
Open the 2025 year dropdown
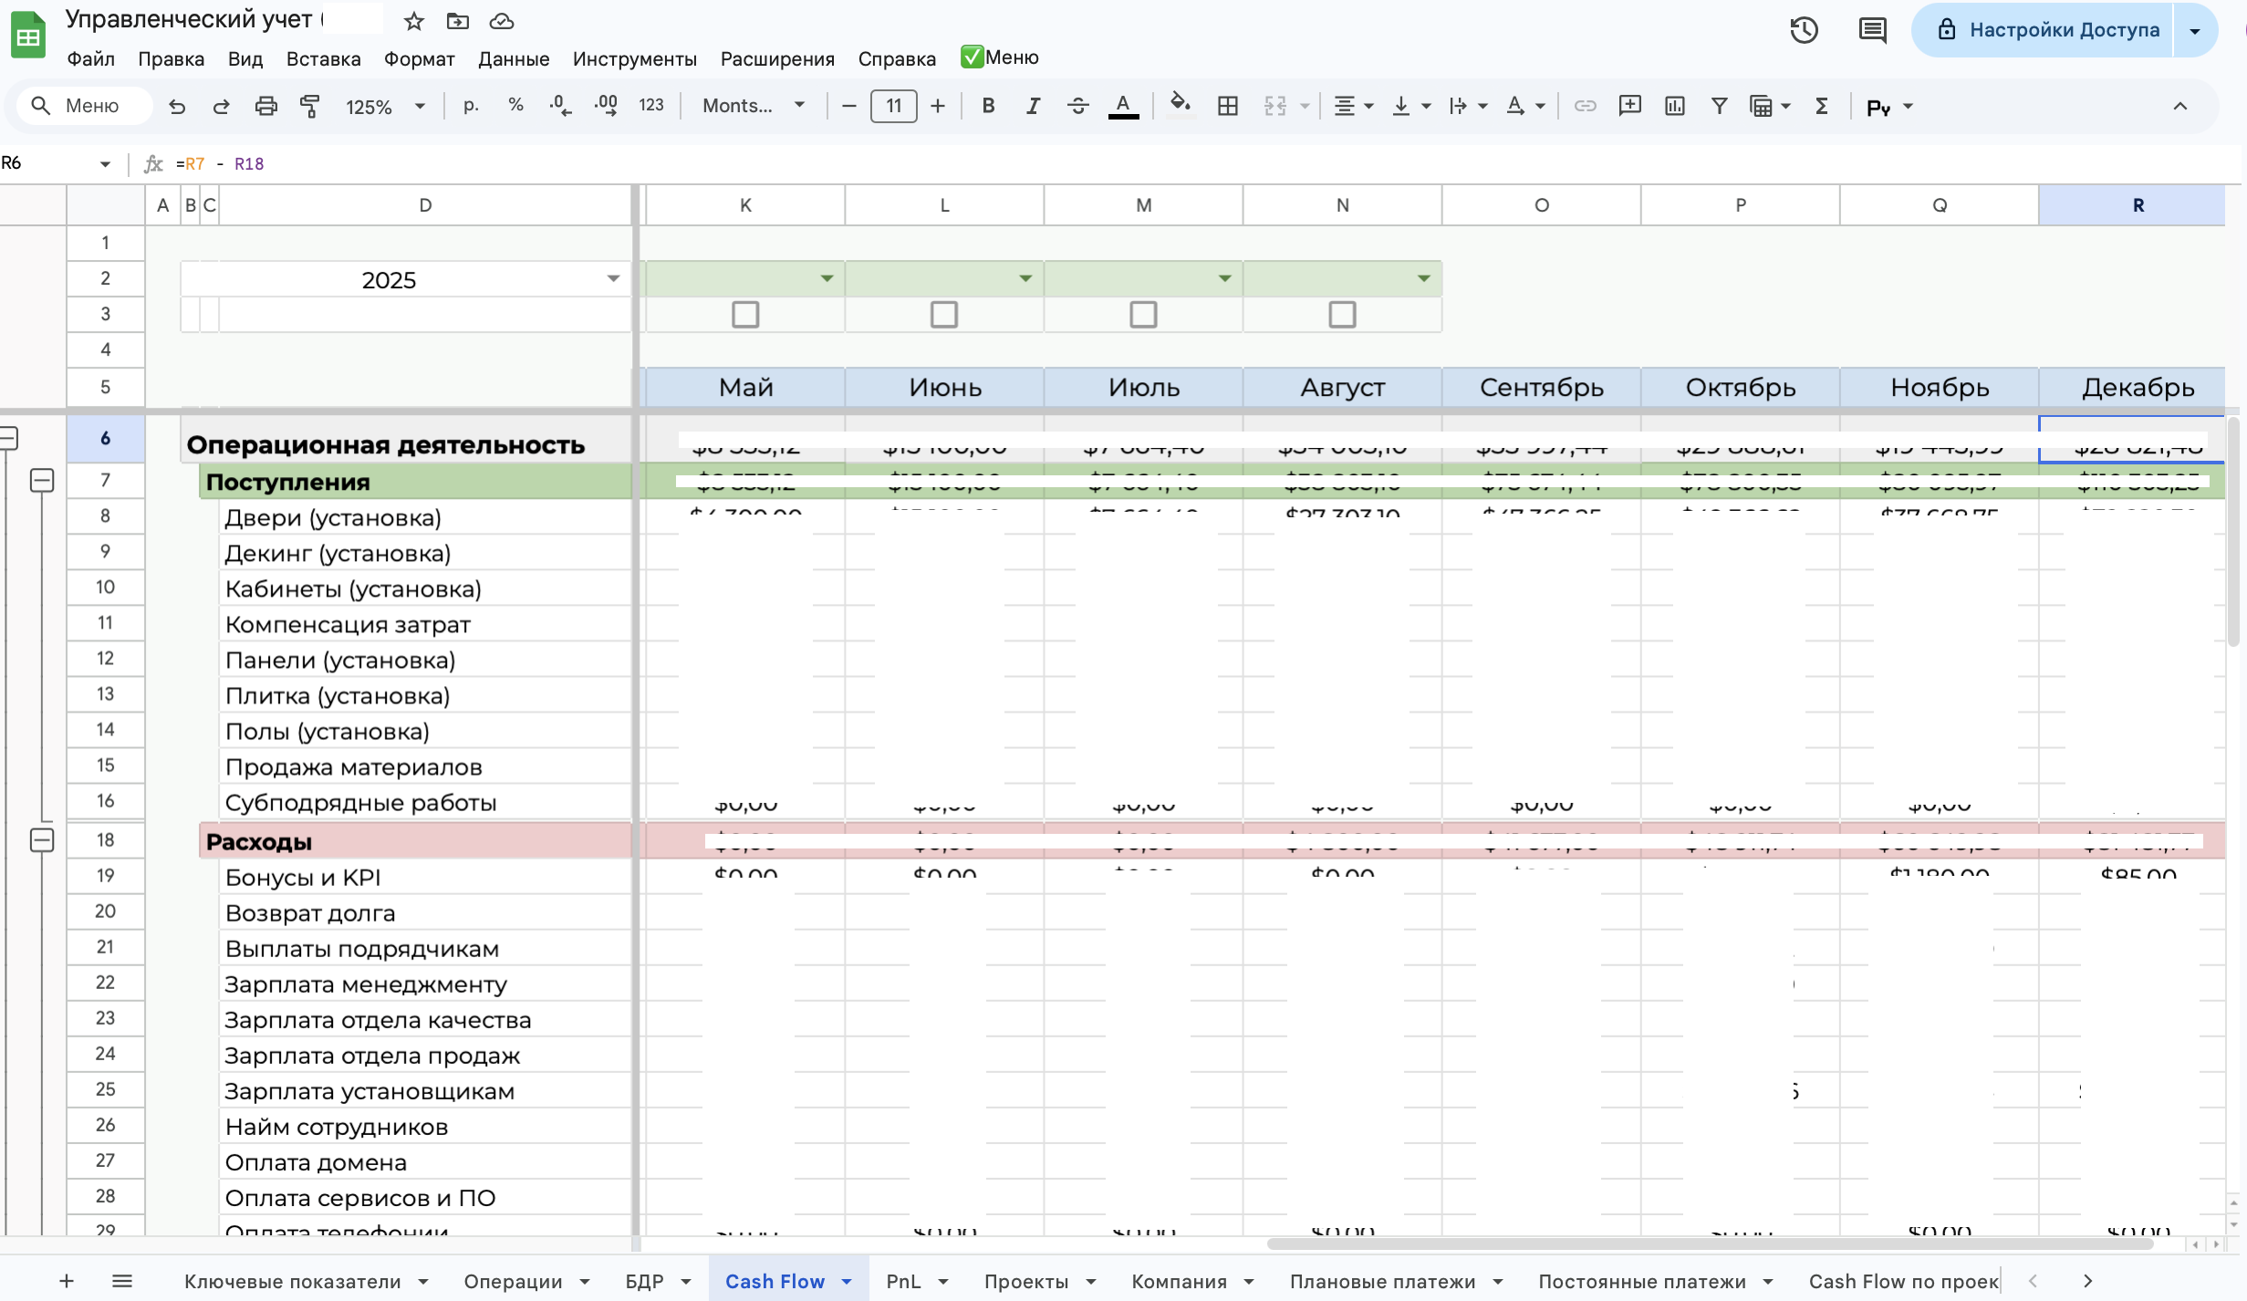pyautogui.click(x=613, y=279)
